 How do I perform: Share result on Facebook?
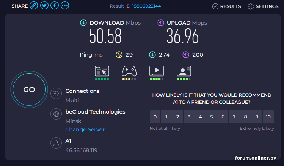click(55, 6)
